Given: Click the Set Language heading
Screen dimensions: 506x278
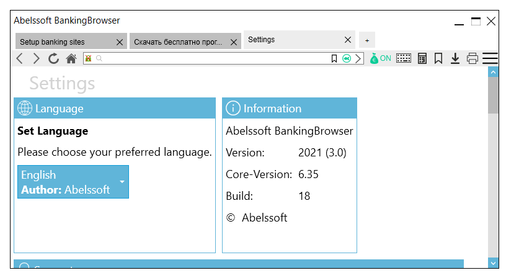Looking at the screenshot, I should (53, 131).
